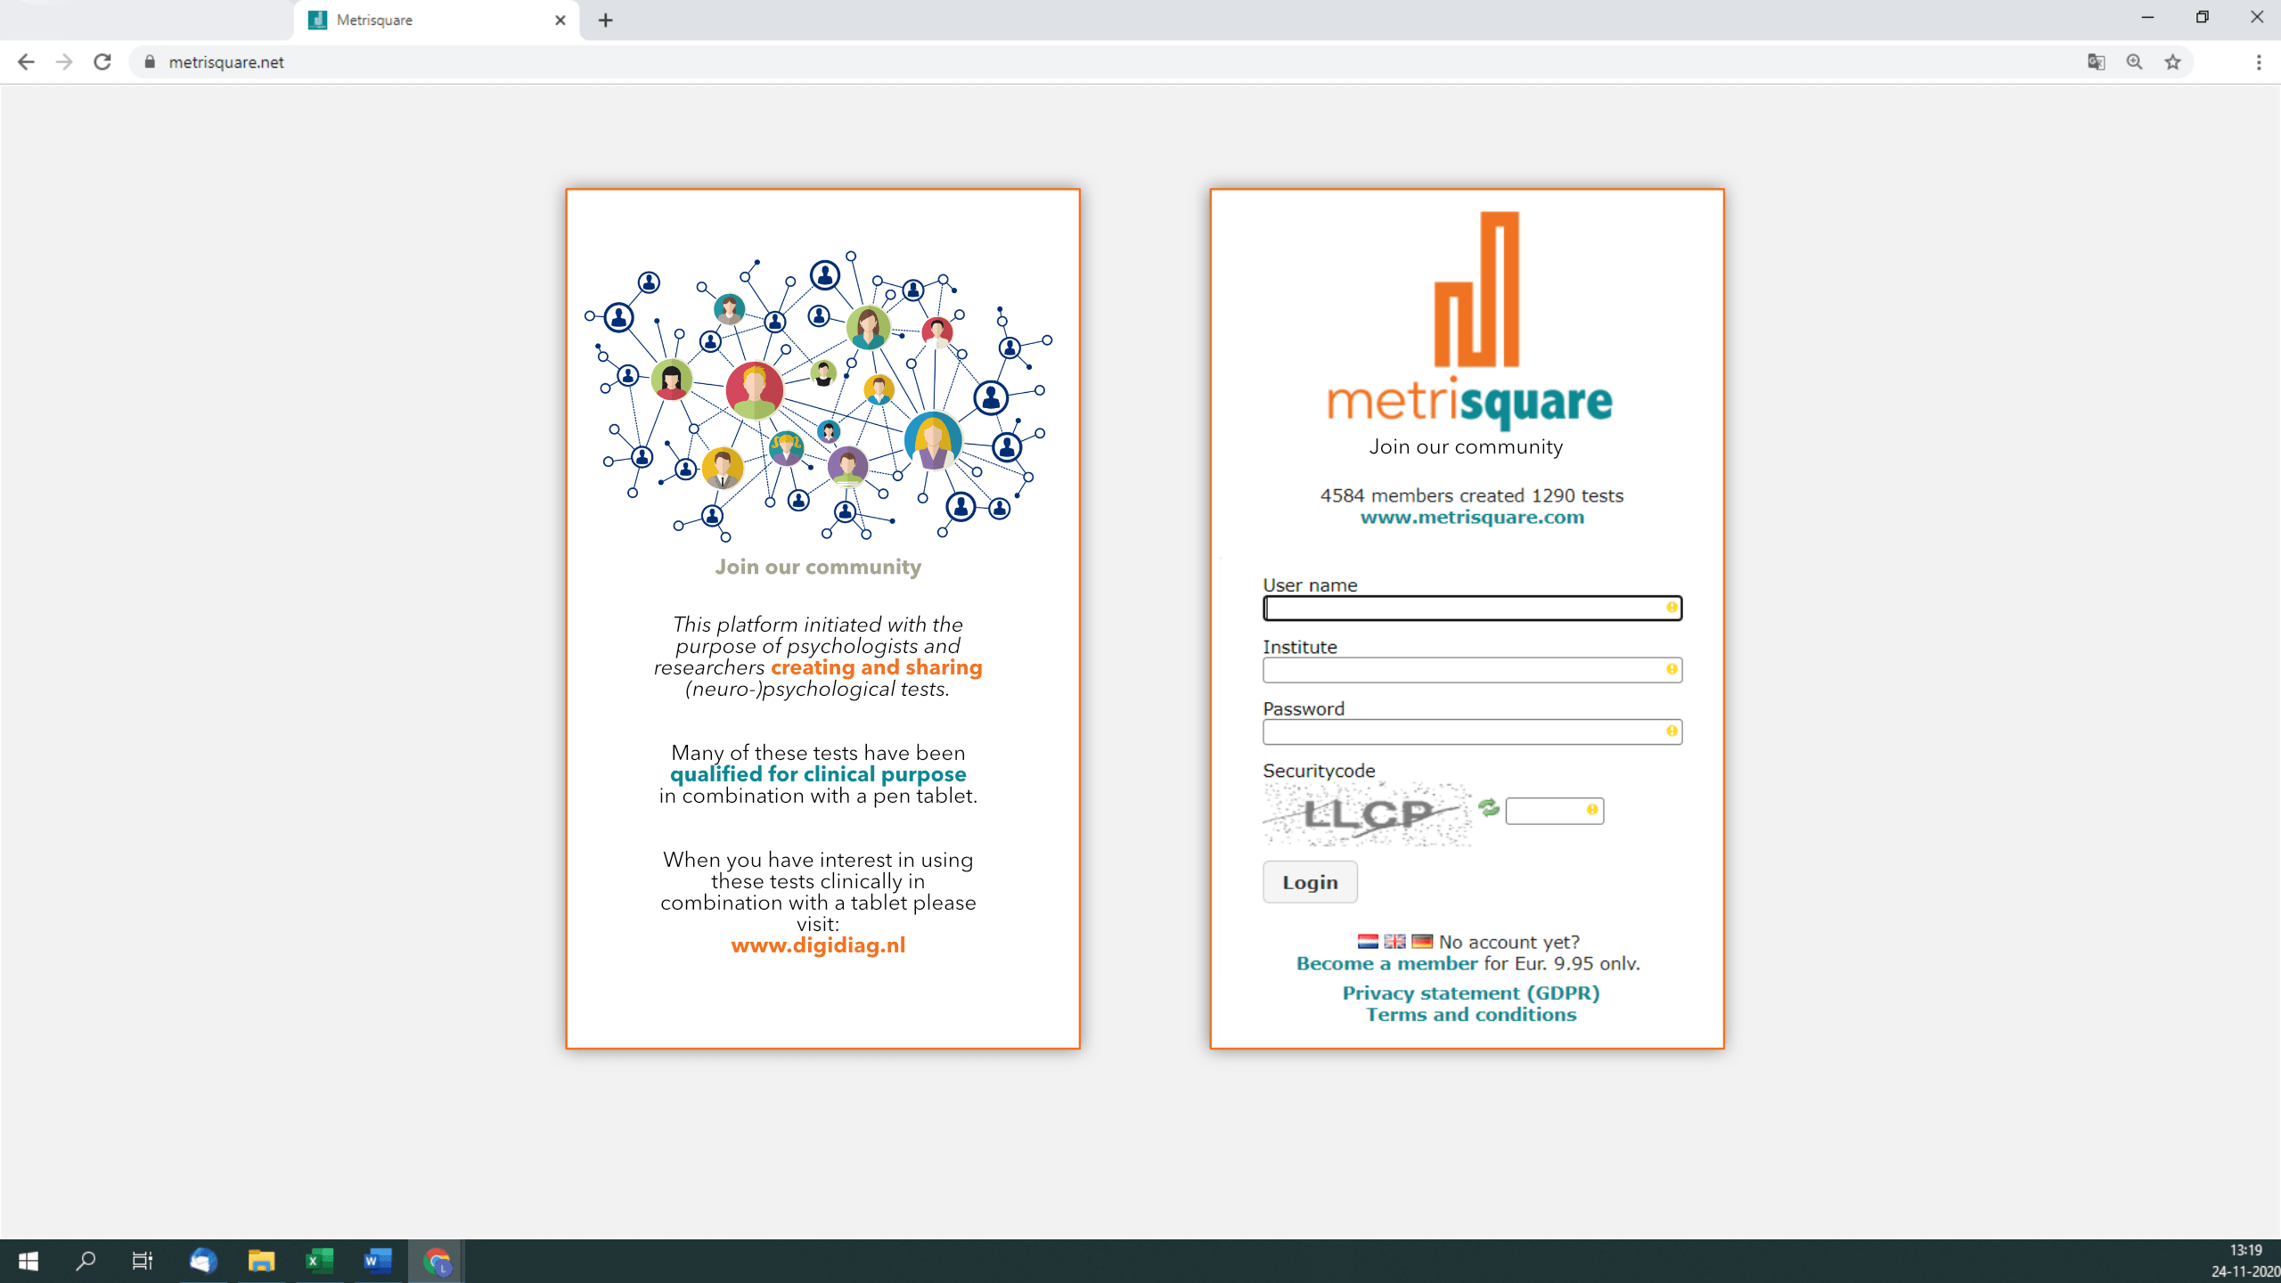Image resolution: width=2281 pixels, height=1283 pixels.
Task: Open File Explorer from the taskbar
Action: pos(261,1261)
